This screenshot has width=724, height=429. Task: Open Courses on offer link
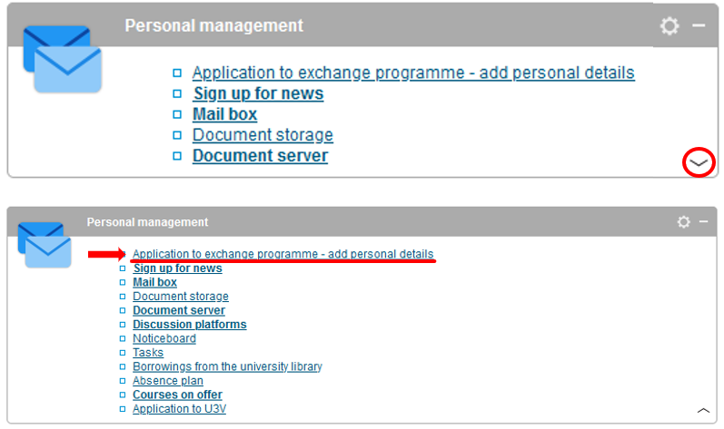[x=177, y=395]
